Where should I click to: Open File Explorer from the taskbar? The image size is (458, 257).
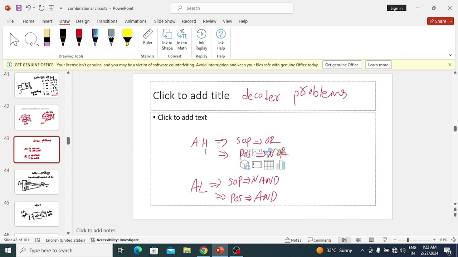pyautogui.click(x=187, y=250)
